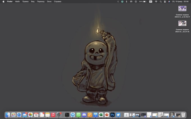This screenshot has height=119, width=191.
Task: Activate Siri from the menu bar
Action: click(169, 2)
